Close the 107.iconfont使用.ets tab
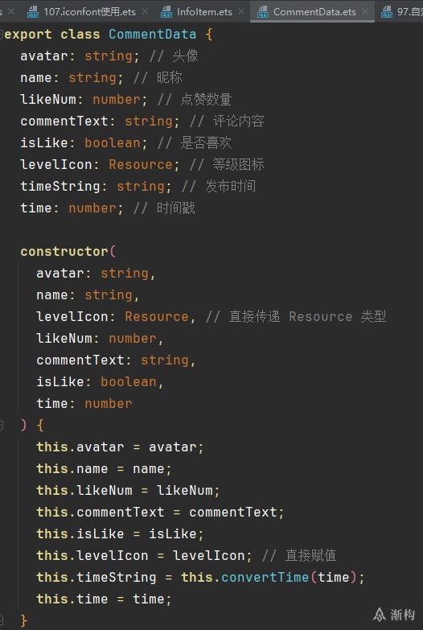 (x=145, y=11)
